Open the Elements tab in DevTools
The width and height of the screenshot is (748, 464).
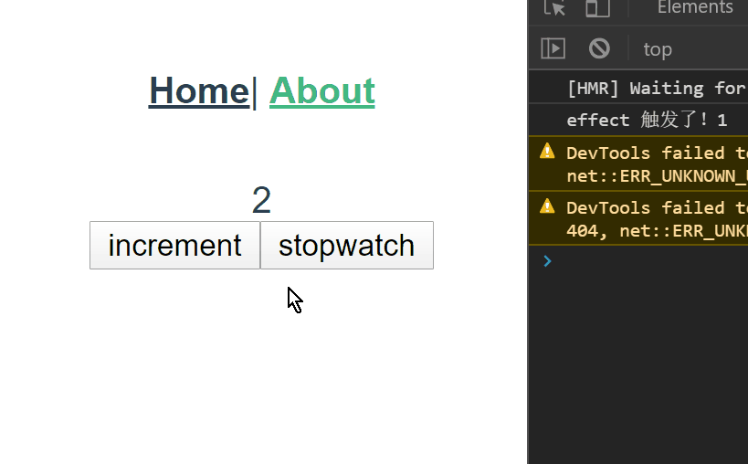pyautogui.click(x=694, y=8)
